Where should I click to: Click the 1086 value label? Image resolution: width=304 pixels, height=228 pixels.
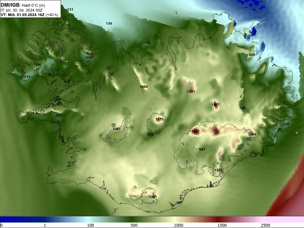pyautogui.click(x=144, y=87)
